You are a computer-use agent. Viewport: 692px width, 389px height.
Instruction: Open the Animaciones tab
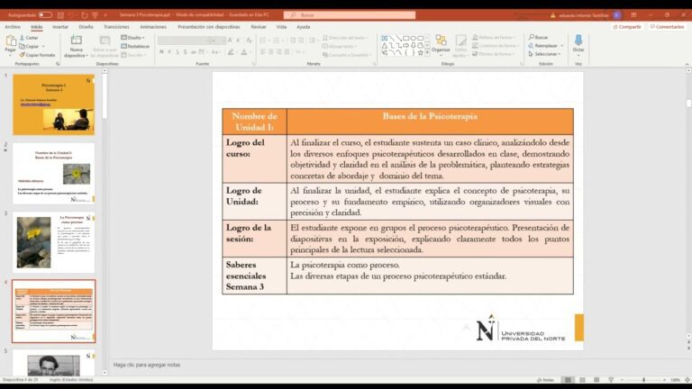coord(153,27)
